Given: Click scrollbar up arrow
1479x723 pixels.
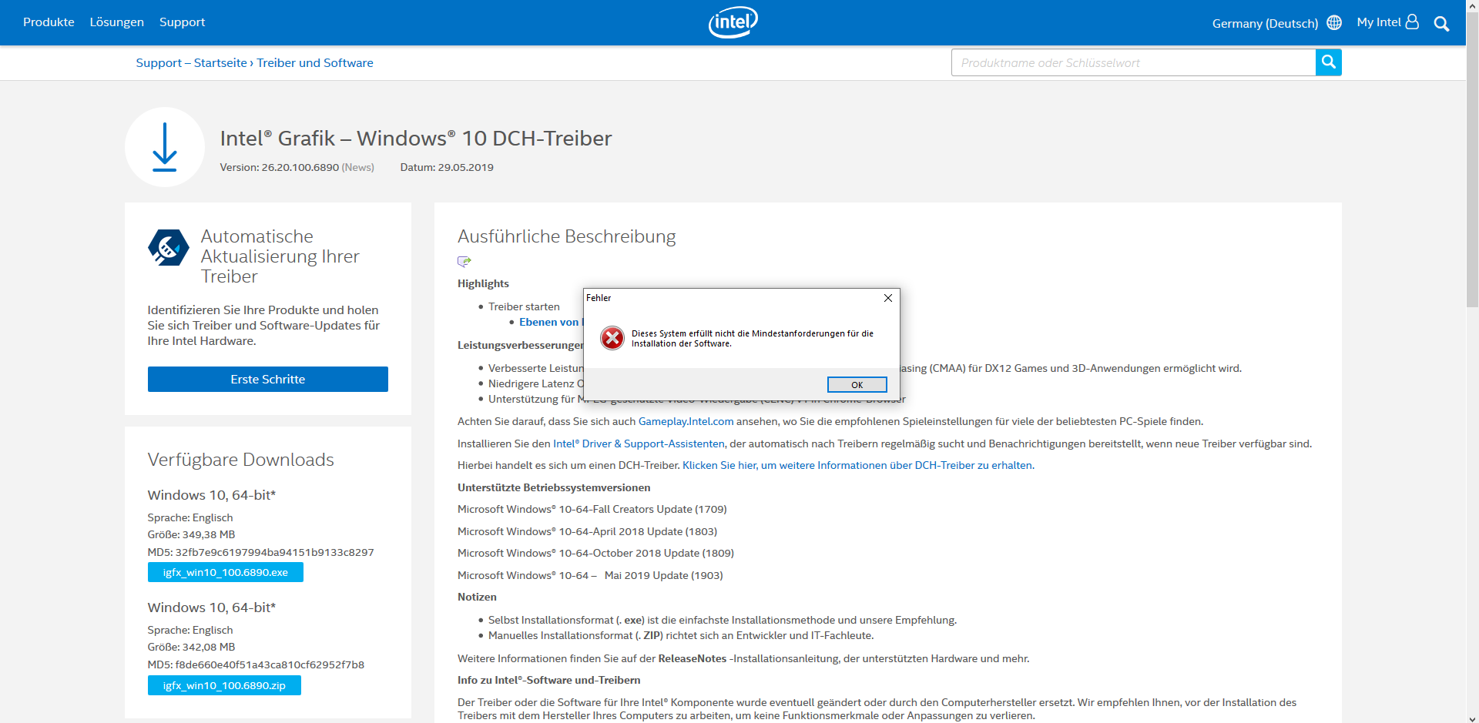Looking at the screenshot, I should pyautogui.click(x=1472, y=5).
